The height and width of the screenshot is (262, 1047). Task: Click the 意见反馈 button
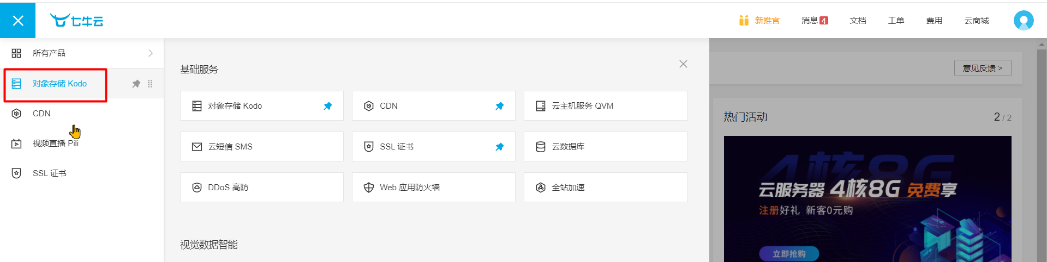(982, 68)
